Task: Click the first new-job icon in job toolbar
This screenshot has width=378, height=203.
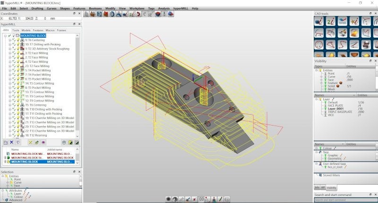Action: pos(5,143)
